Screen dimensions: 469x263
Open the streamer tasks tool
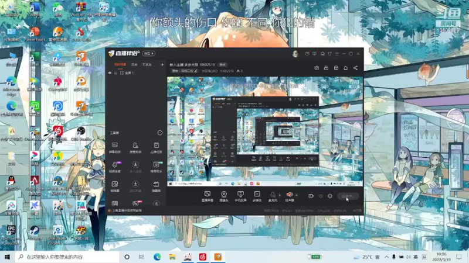[x=156, y=148]
